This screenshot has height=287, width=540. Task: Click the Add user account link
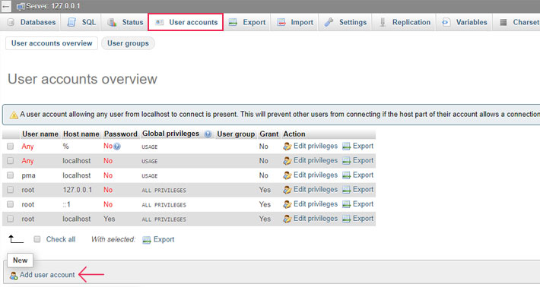click(47, 275)
